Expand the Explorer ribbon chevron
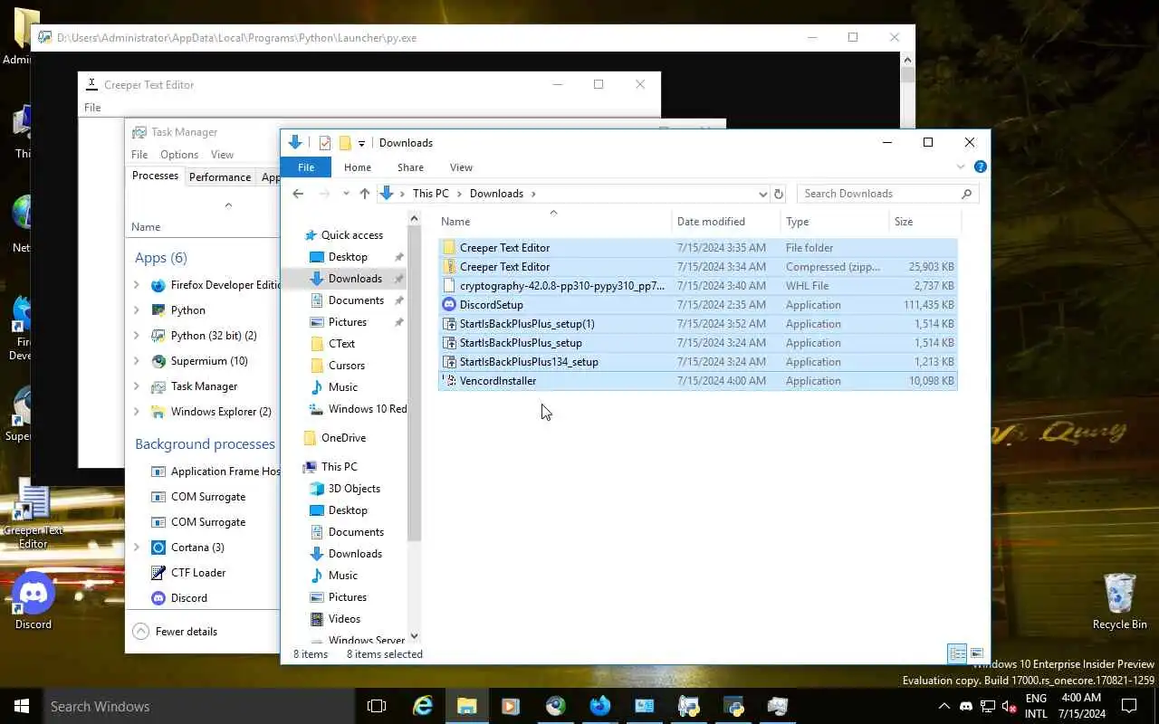This screenshot has height=724, width=1159. 961,167
